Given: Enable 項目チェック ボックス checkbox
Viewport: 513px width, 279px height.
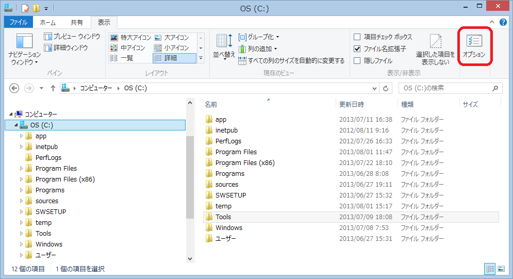Looking at the screenshot, I should tap(357, 37).
